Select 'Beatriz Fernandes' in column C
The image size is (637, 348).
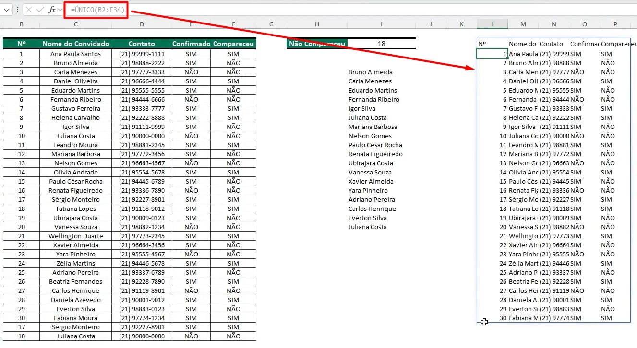(x=76, y=282)
